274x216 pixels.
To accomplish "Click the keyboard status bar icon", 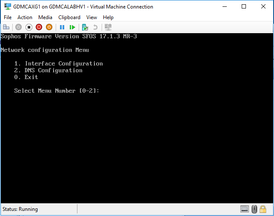I will 245,209.
